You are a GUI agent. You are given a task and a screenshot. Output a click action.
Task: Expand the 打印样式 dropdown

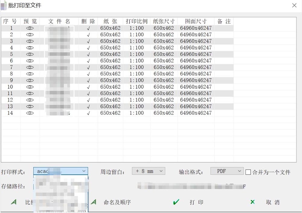[x=84, y=171]
